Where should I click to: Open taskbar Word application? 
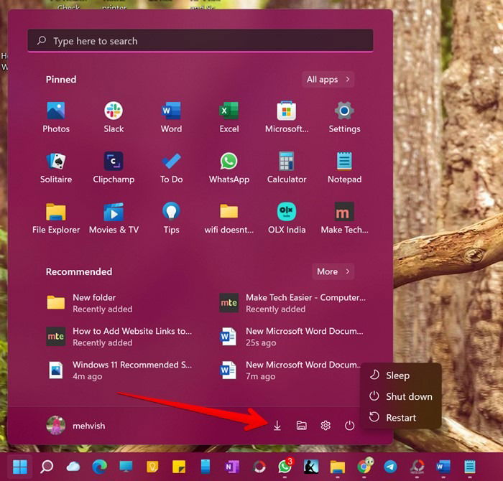[x=443, y=467]
